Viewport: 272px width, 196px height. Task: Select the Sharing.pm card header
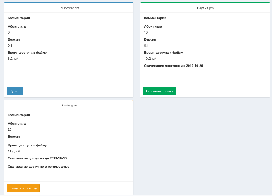tap(69, 105)
